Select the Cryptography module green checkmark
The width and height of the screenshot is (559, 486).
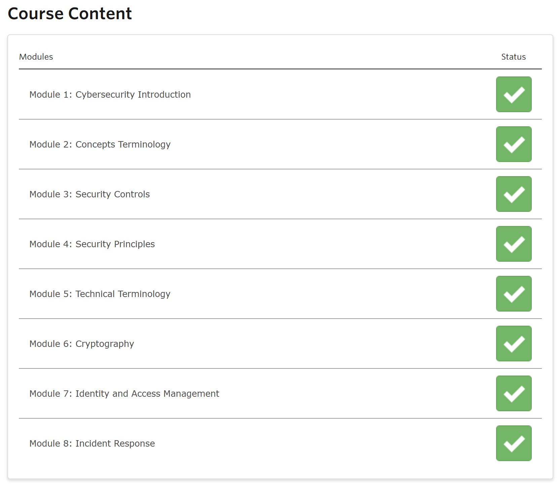point(513,344)
